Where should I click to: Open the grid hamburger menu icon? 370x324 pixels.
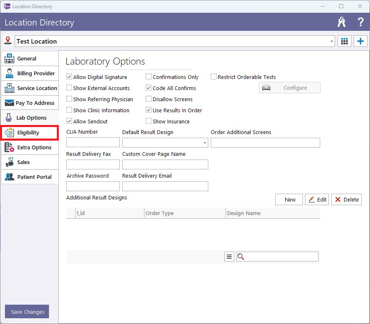tap(229, 257)
